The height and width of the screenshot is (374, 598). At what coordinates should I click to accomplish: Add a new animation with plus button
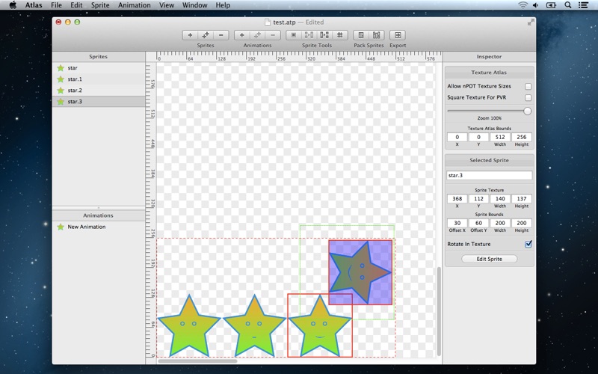tap(241, 35)
